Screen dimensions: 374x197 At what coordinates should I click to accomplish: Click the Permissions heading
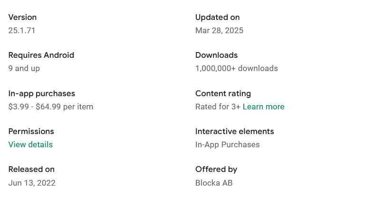pyautogui.click(x=31, y=131)
